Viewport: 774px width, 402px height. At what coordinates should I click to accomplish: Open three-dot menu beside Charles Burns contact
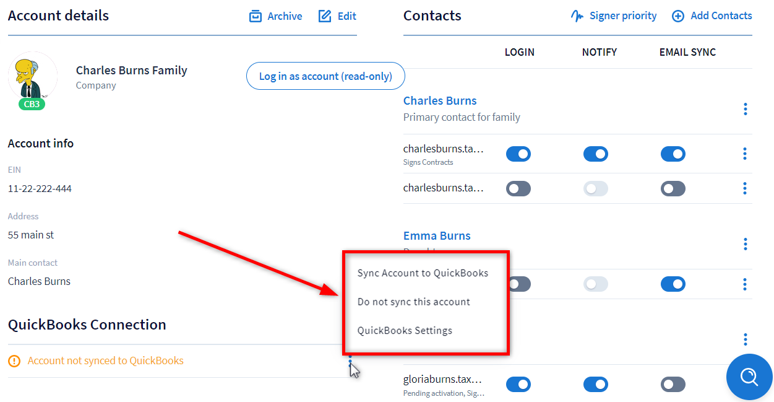(x=745, y=110)
